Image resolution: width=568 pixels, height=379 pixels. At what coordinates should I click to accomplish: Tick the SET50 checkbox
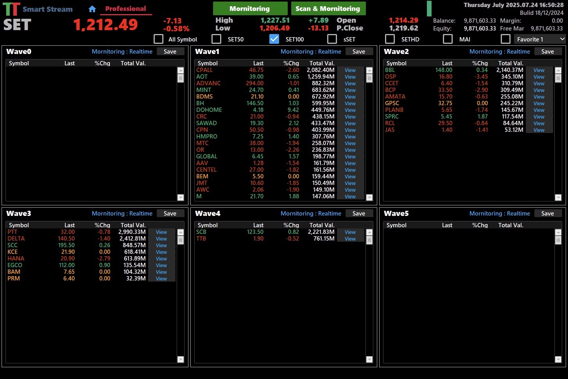[216, 39]
